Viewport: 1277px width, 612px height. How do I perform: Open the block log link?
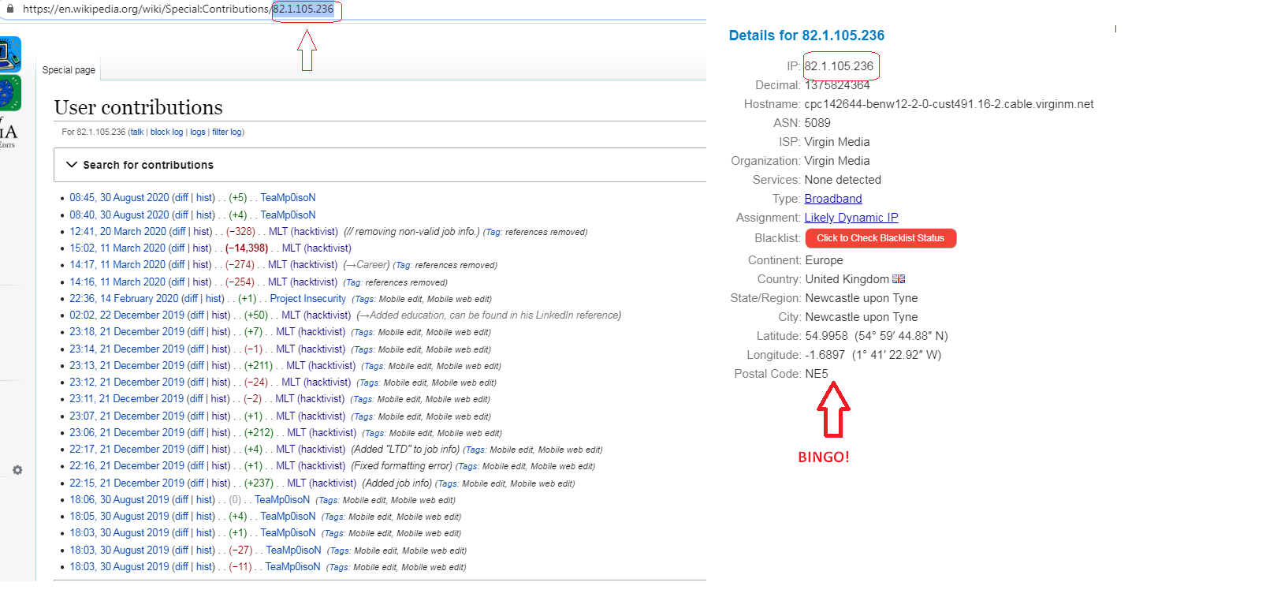[x=166, y=132]
